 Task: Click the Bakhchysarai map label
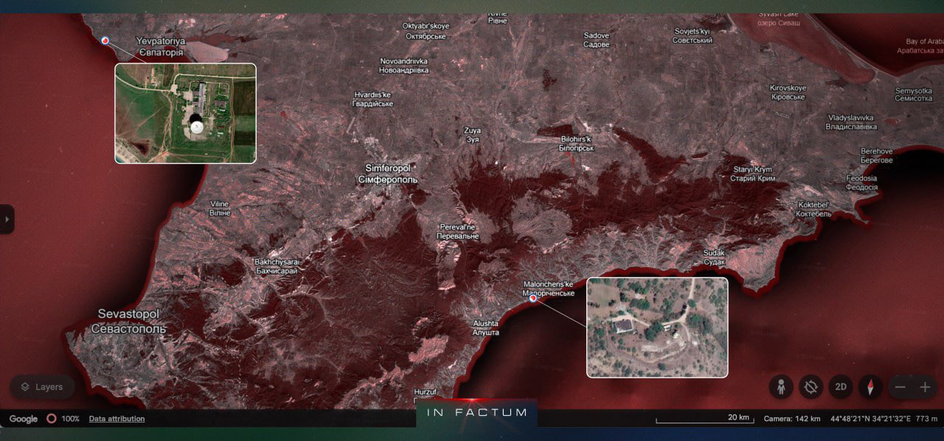pos(276,266)
